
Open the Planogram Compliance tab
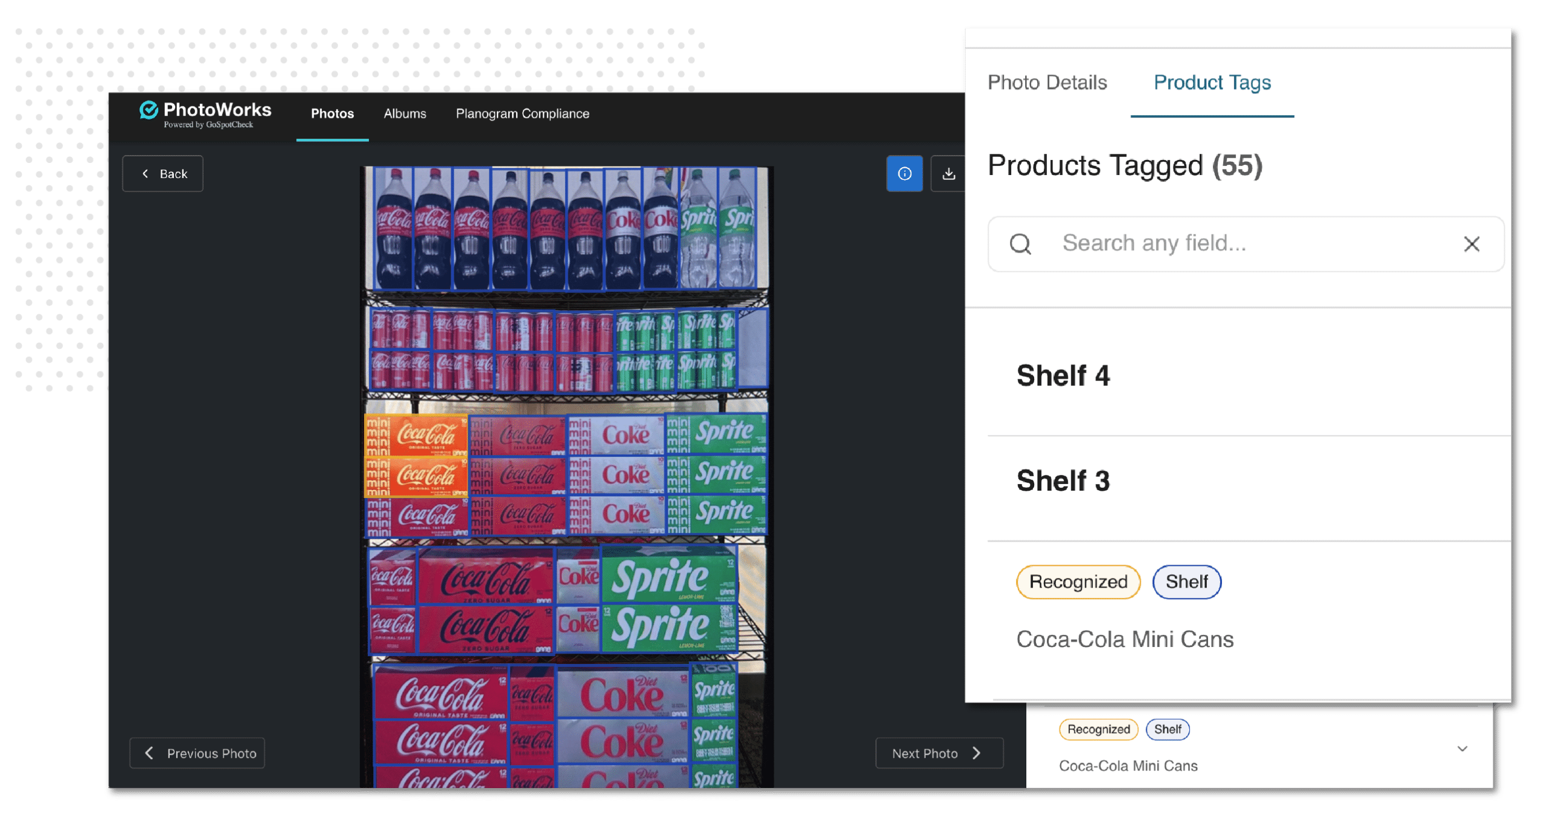522,114
